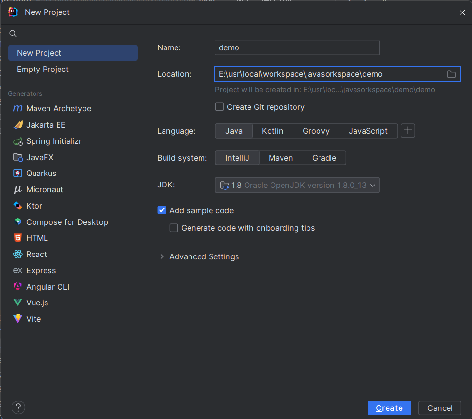Click the search magnifier icon
Screen dimensions: 472x419
click(x=12, y=34)
